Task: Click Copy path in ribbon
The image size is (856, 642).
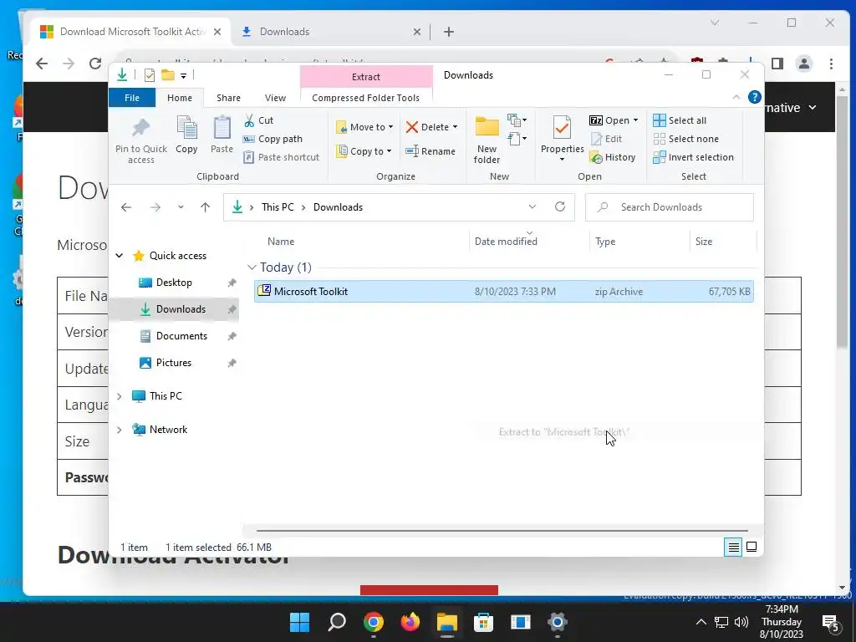Action: pos(273,139)
